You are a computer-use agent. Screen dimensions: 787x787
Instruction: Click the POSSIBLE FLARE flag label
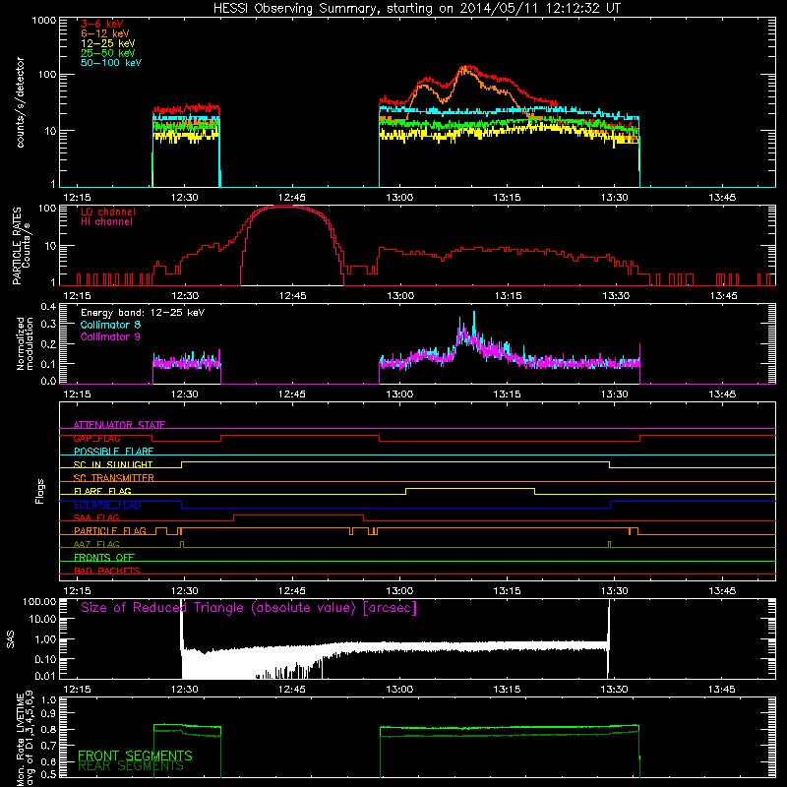click(113, 452)
